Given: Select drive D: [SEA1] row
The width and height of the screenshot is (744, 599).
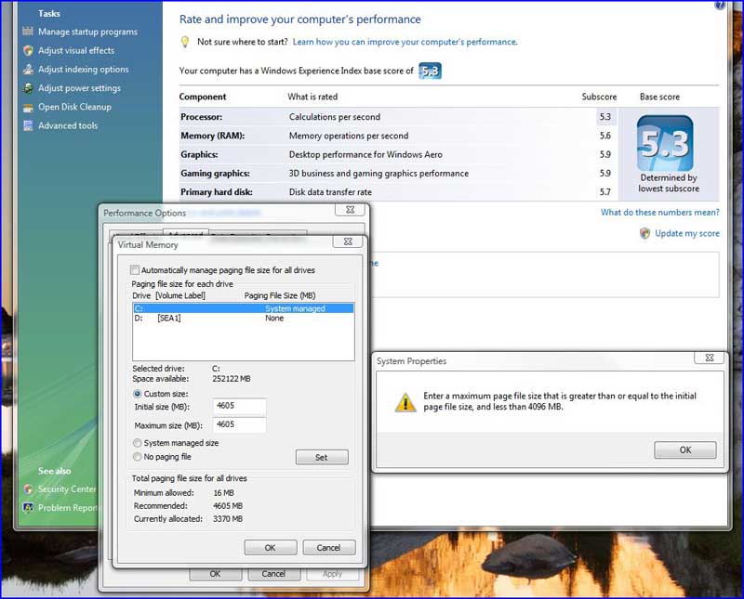Looking at the screenshot, I should click(244, 319).
